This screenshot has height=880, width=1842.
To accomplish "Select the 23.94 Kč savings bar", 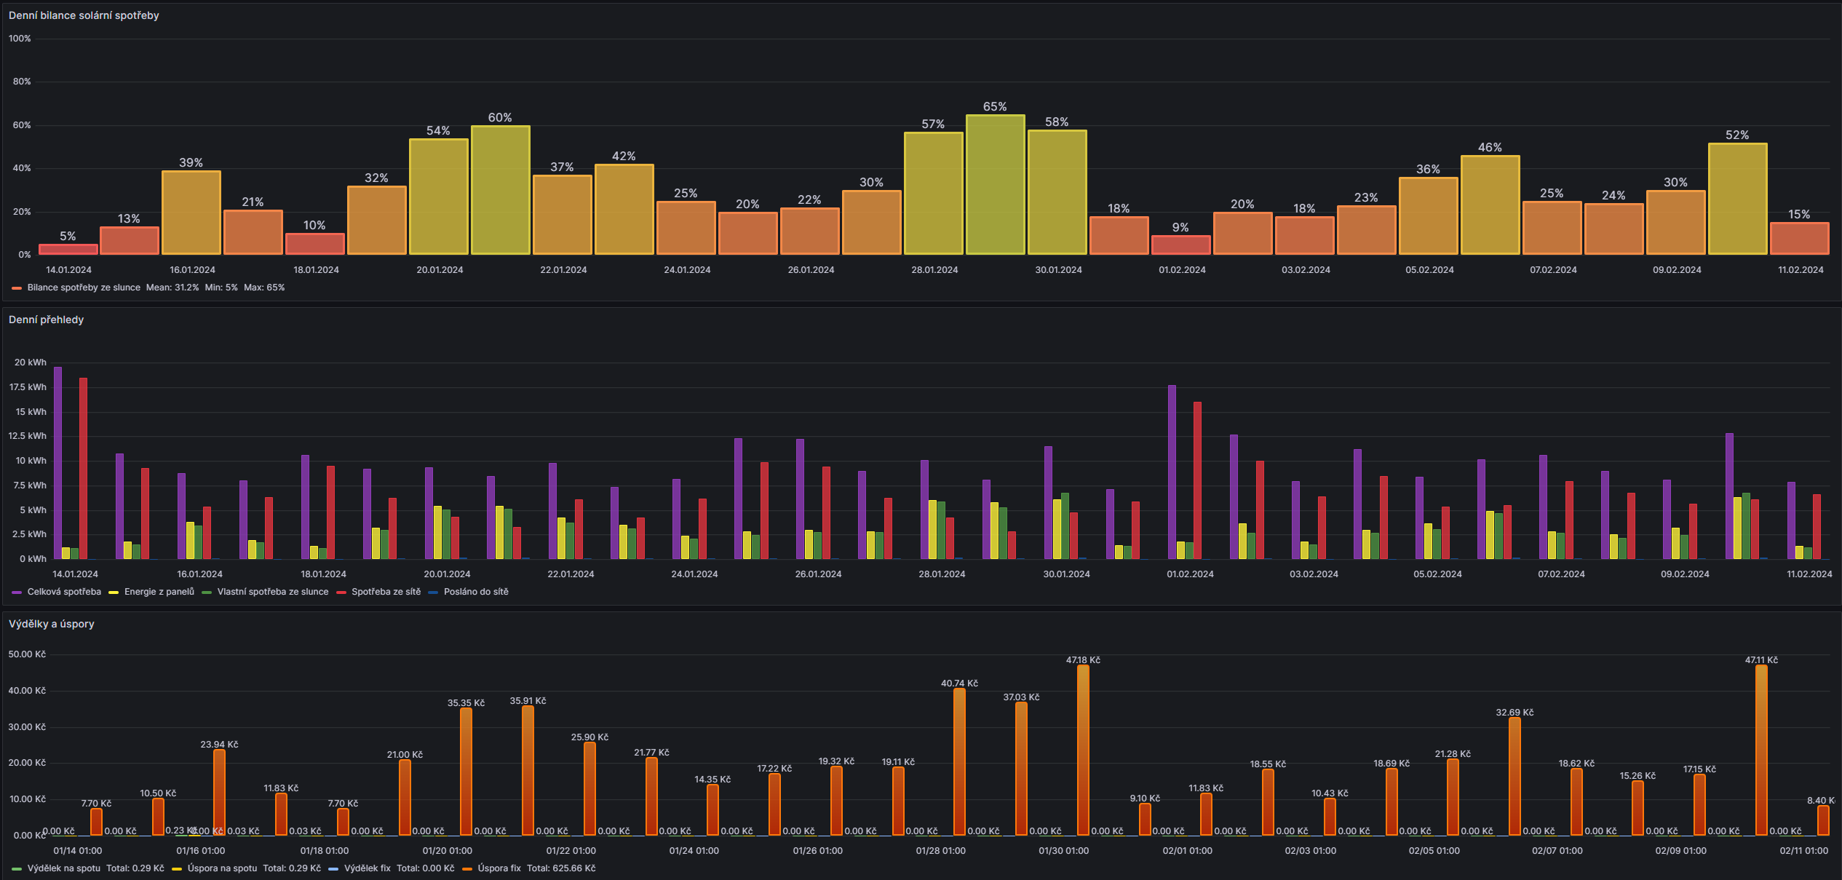I will (219, 793).
